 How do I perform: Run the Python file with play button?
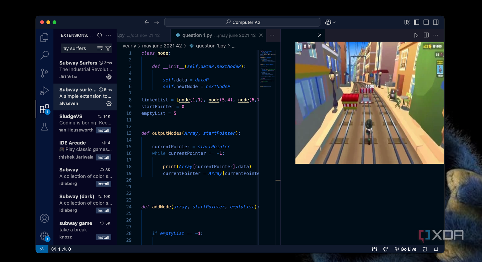(416, 35)
